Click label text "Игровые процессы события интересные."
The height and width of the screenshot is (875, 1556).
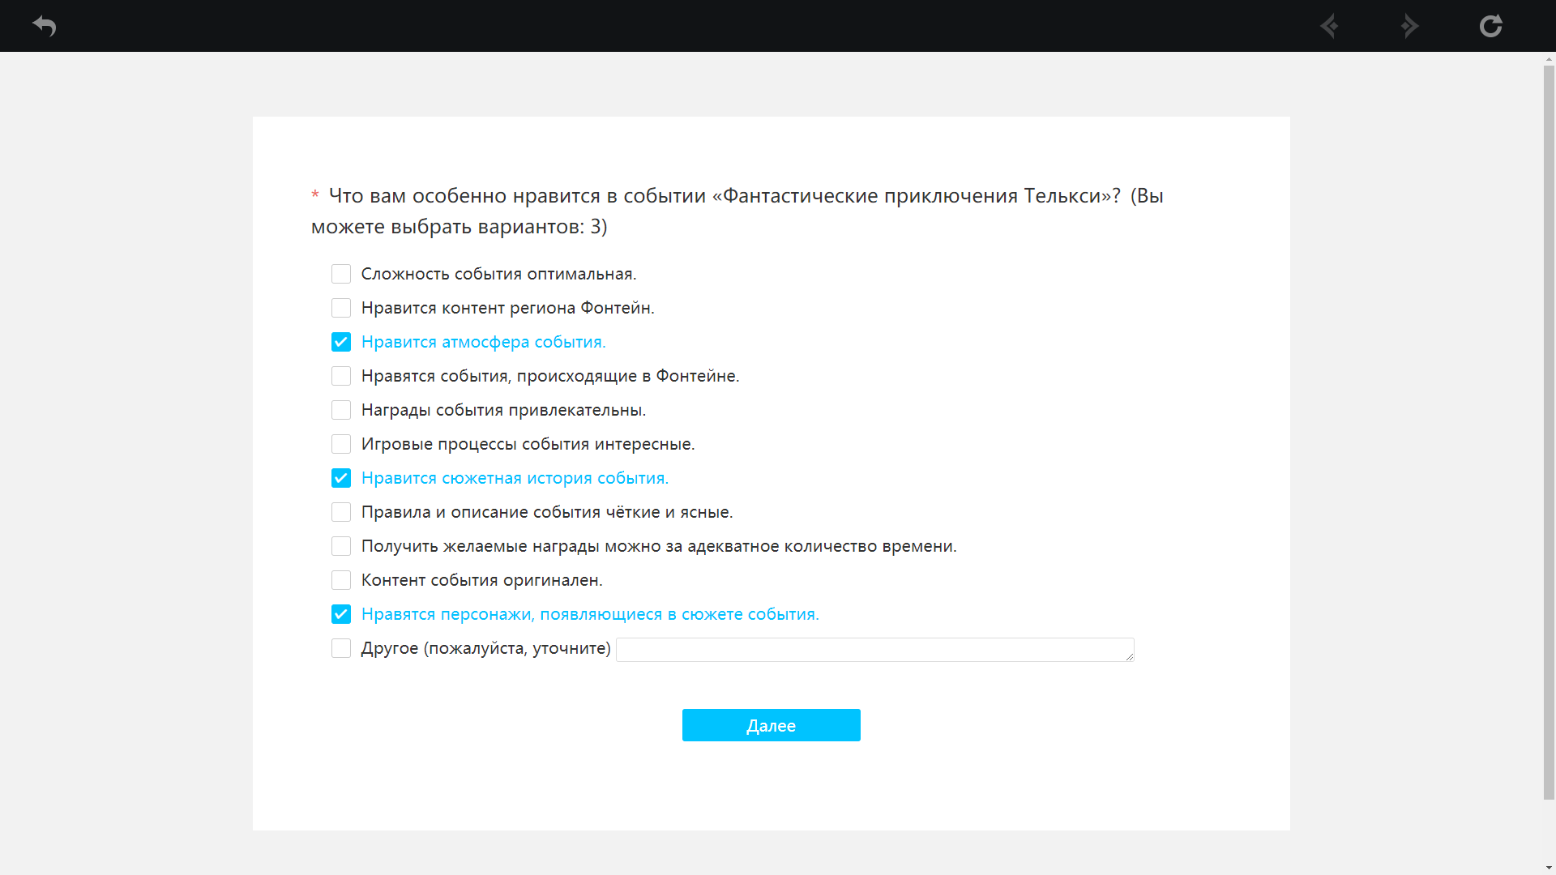click(528, 444)
